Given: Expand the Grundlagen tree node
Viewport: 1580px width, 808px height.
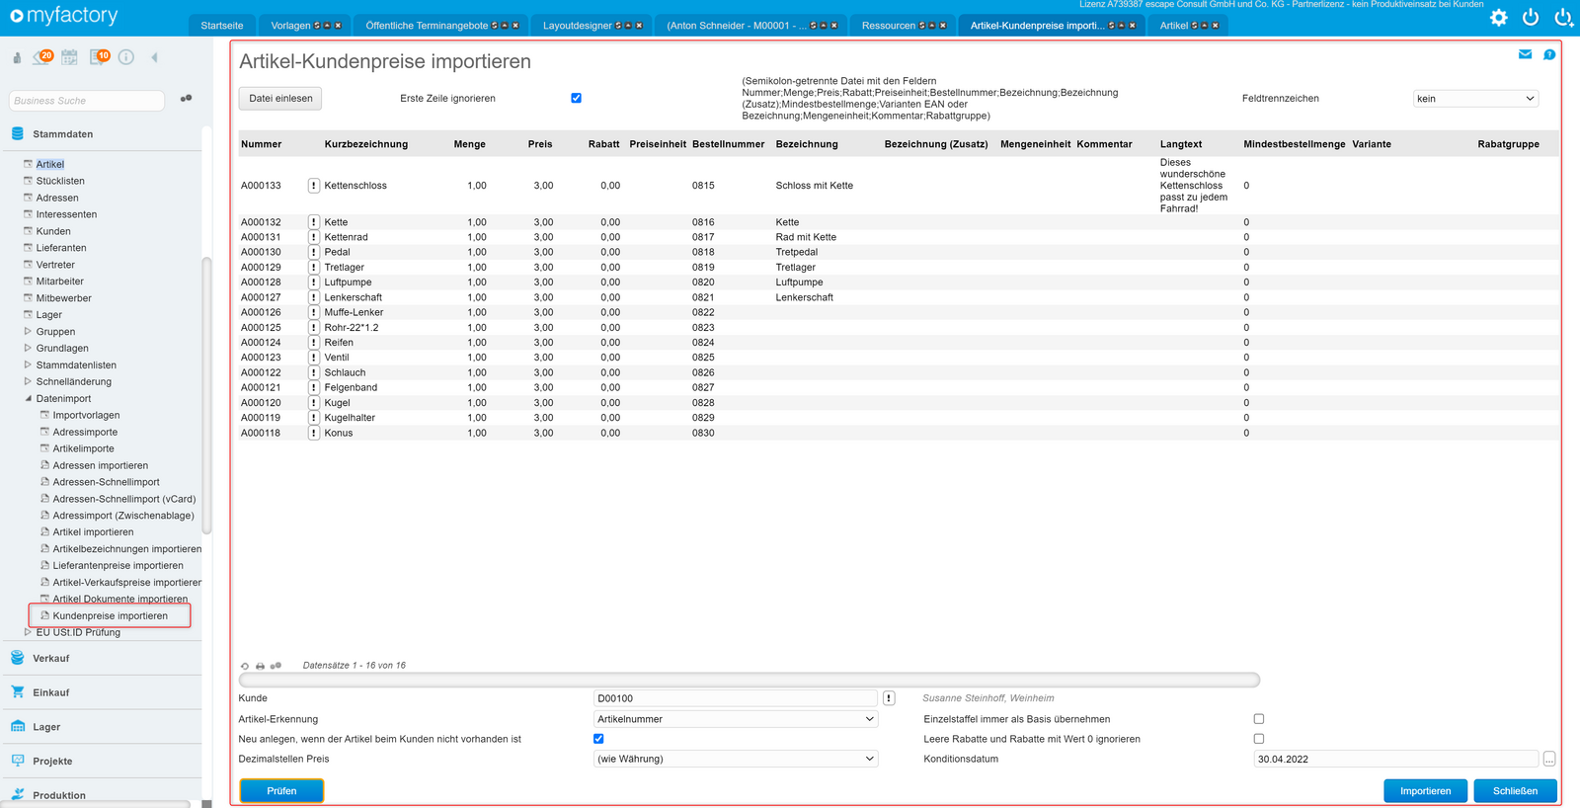Looking at the screenshot, I should [x=28, y=348].
